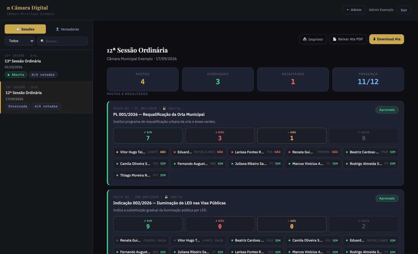Click the Pautas summary card

point(143,79)
